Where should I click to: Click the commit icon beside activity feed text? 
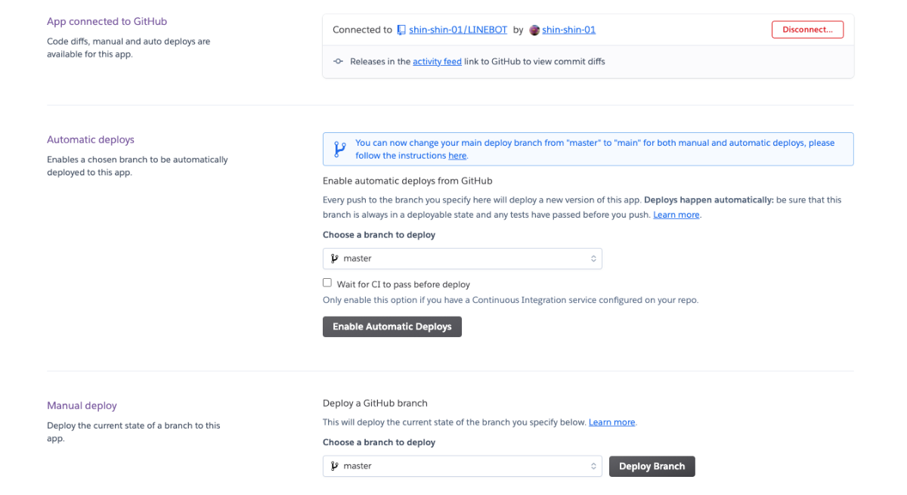tap(338, 62)
